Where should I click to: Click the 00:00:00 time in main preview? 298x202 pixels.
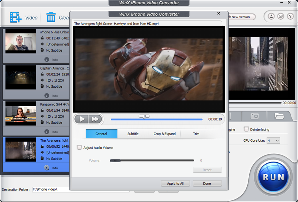click(x=289, y=103)
